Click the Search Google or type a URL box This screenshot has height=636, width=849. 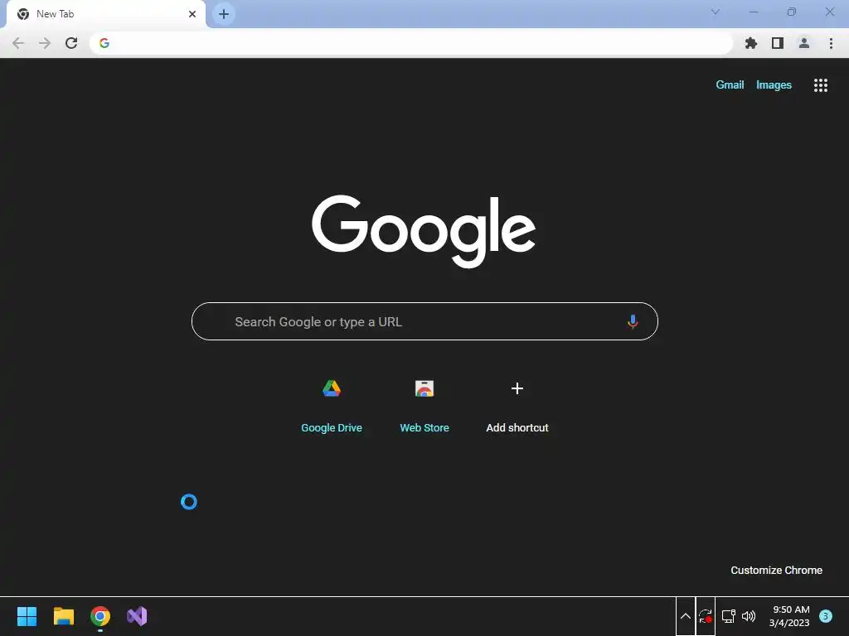click(424, 321)
